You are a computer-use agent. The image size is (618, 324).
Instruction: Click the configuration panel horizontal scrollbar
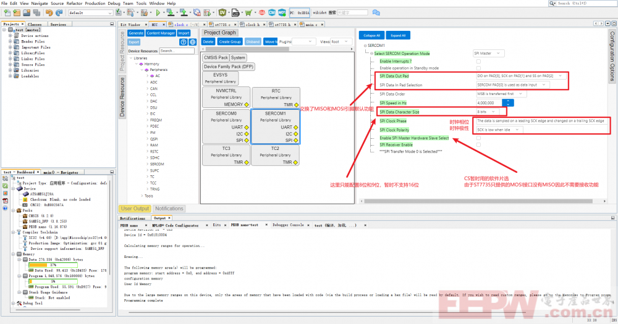pos(478,201)
